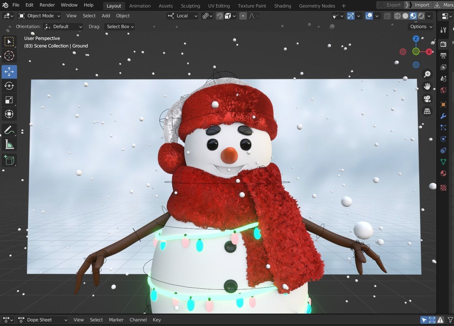
Task: Open the Drag Select Box dropdown
Action: [x=120, y=27]
